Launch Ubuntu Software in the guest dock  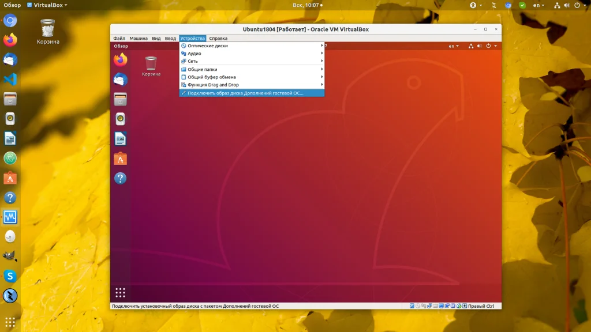[120, 159]
